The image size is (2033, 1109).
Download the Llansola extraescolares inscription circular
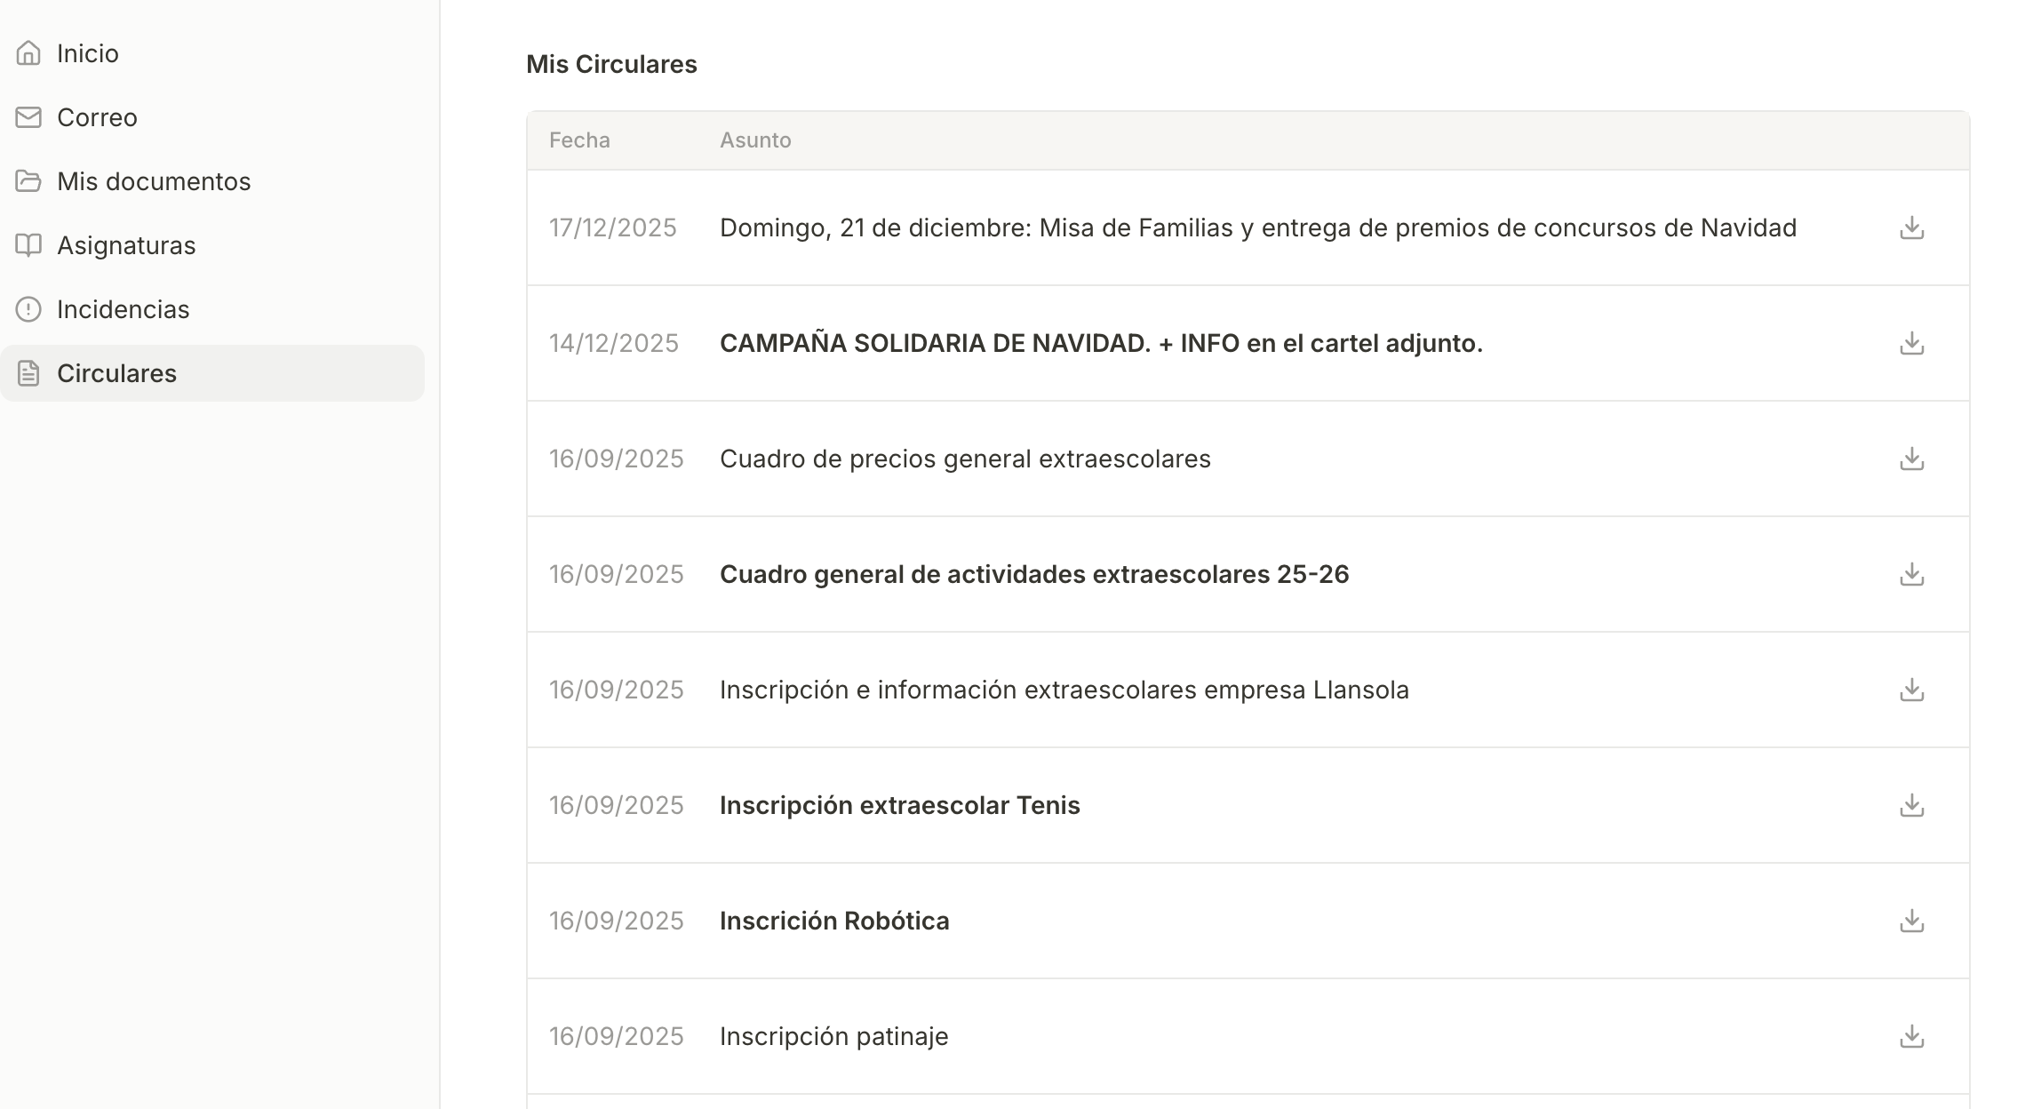[1911, 690]
